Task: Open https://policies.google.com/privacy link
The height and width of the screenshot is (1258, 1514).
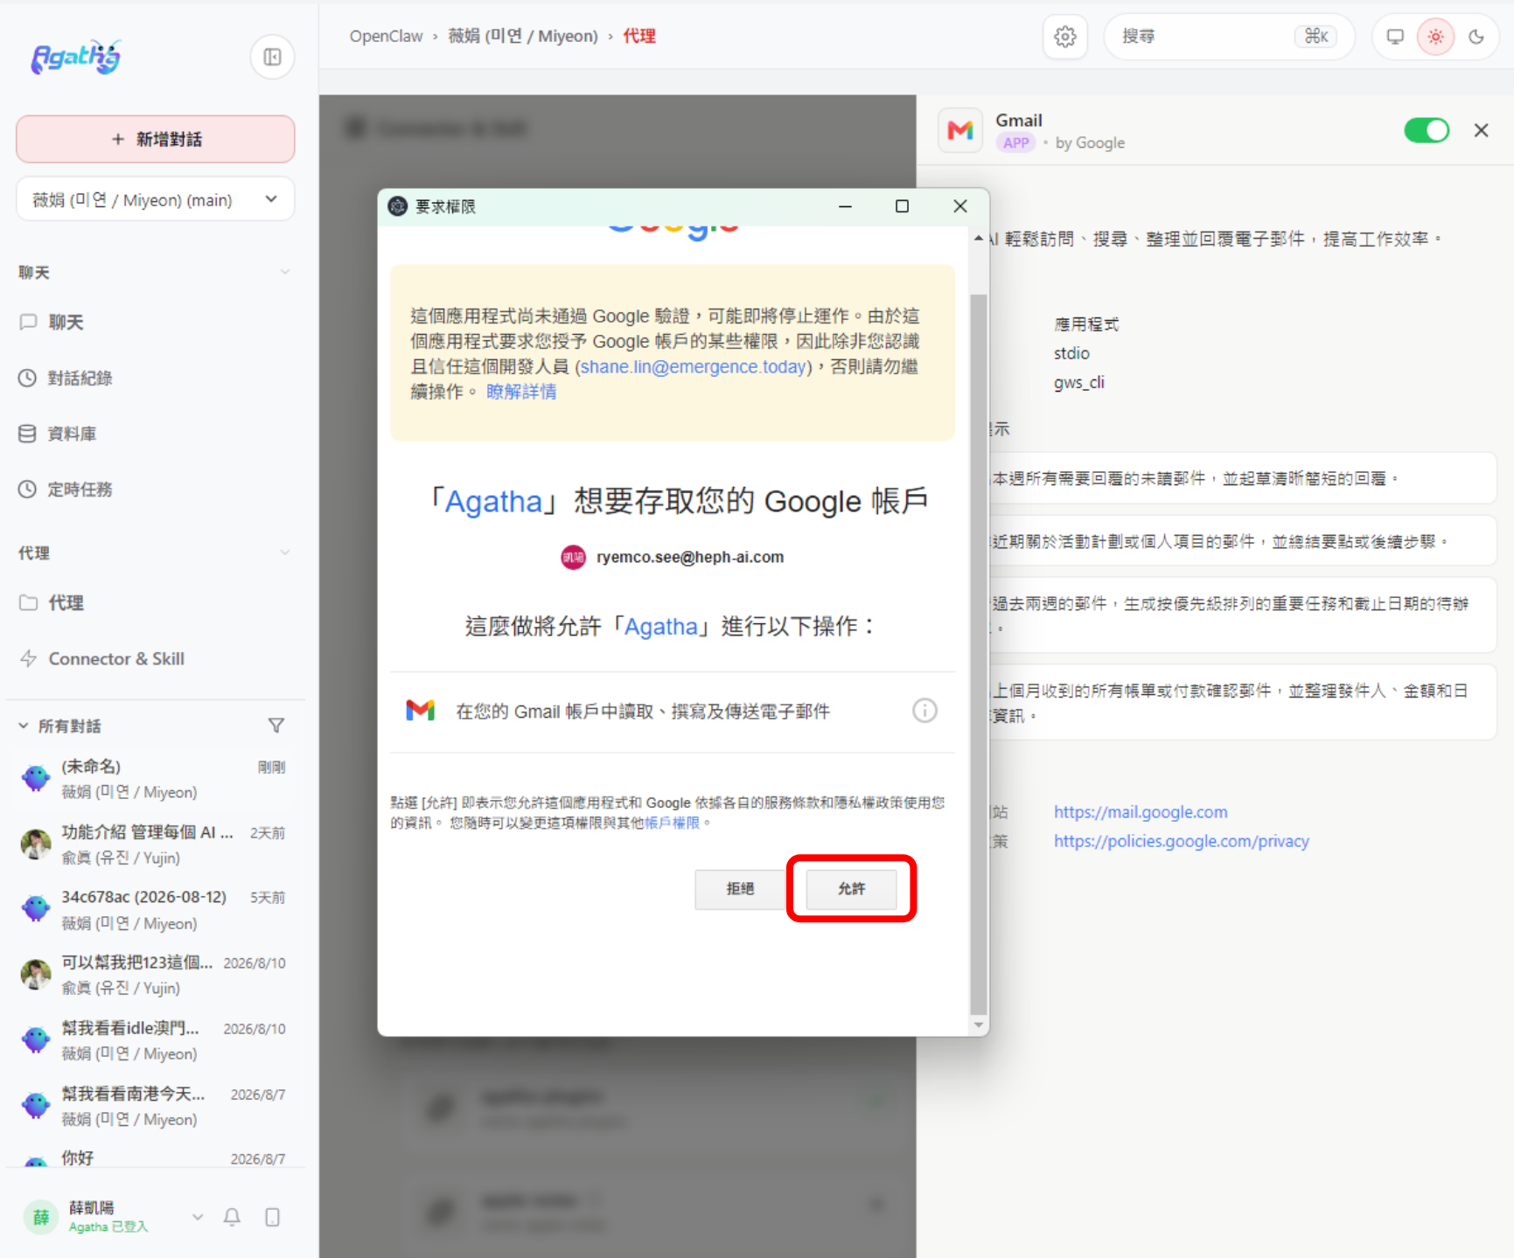Action: [x=1181, y=841]
